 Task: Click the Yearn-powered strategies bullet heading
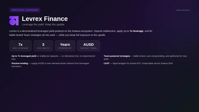point(117,56)
